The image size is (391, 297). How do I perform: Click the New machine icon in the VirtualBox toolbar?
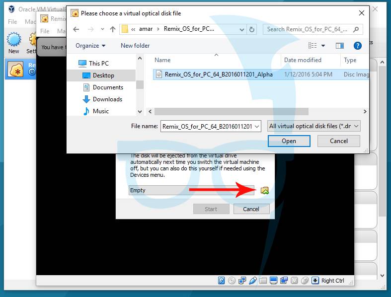coord(14,39)
